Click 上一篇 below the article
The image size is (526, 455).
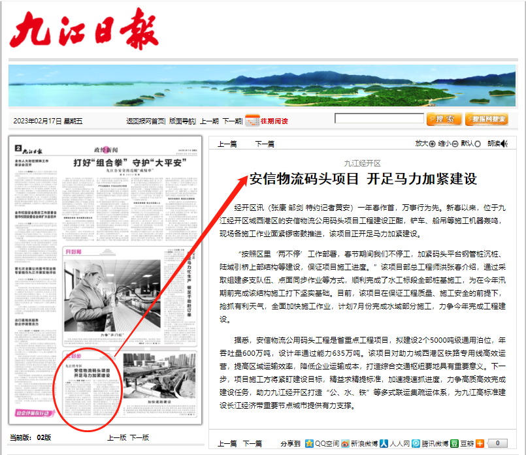227,444
